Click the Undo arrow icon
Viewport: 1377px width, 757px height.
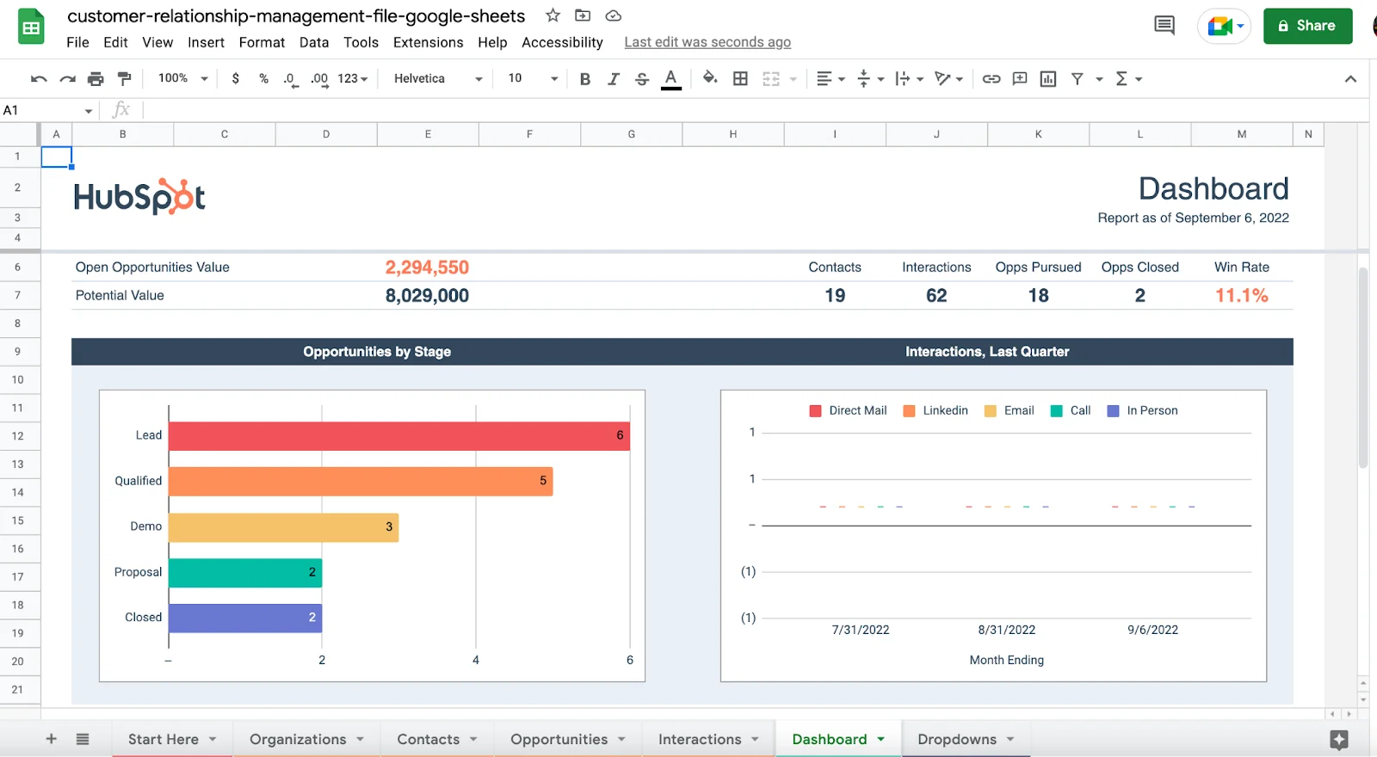click(x=39, y=79)
